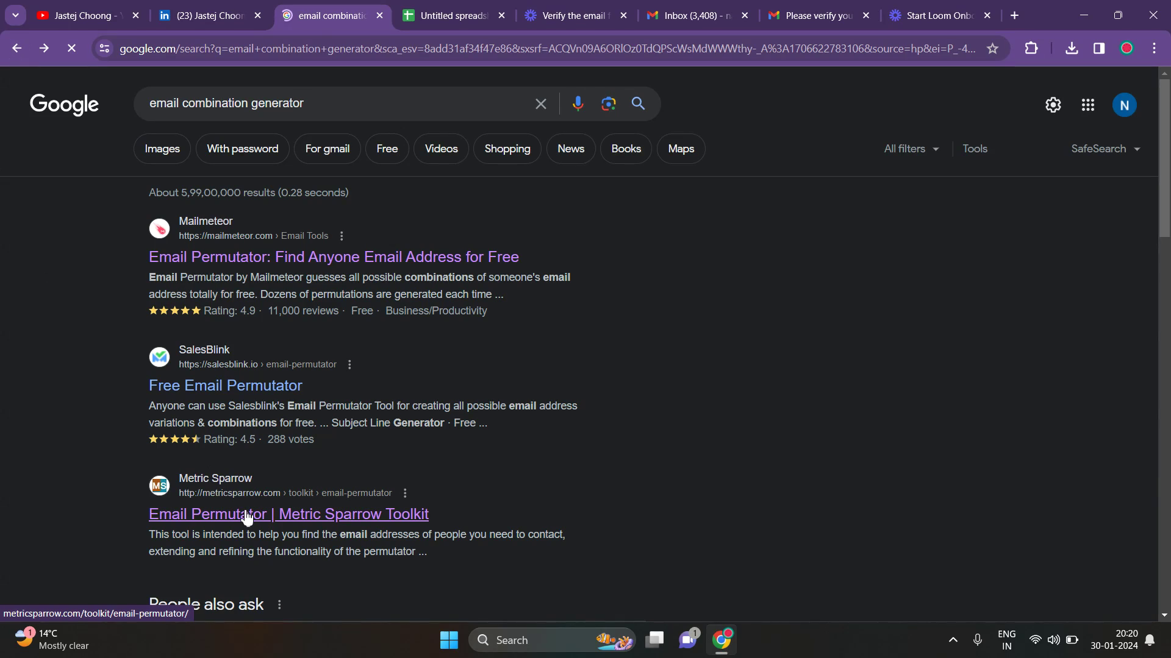Open Chrome extensions puzzle icon

point(1031,48)
